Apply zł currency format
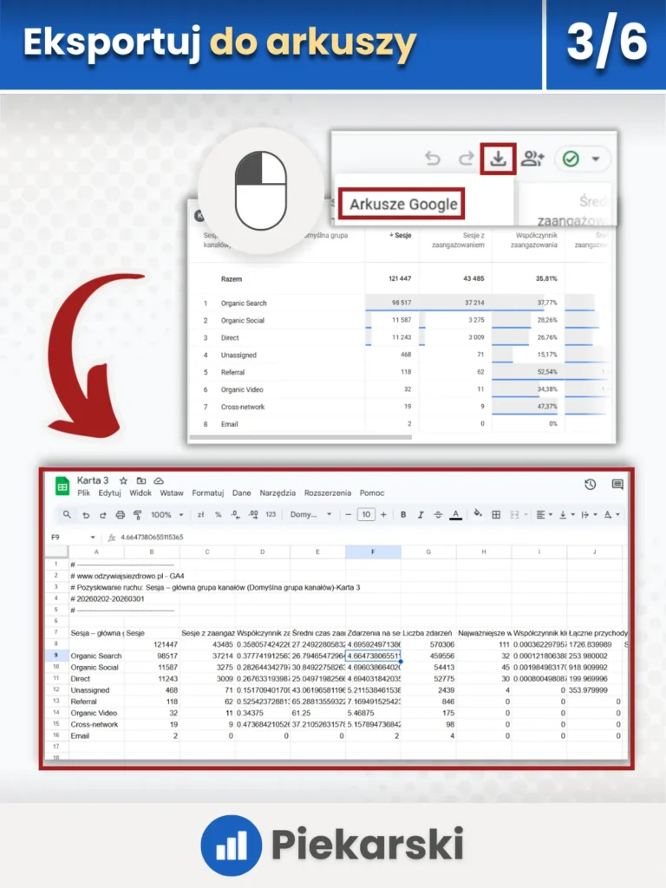The height and width of the screenshot is (888, 666). pos(200,515)
